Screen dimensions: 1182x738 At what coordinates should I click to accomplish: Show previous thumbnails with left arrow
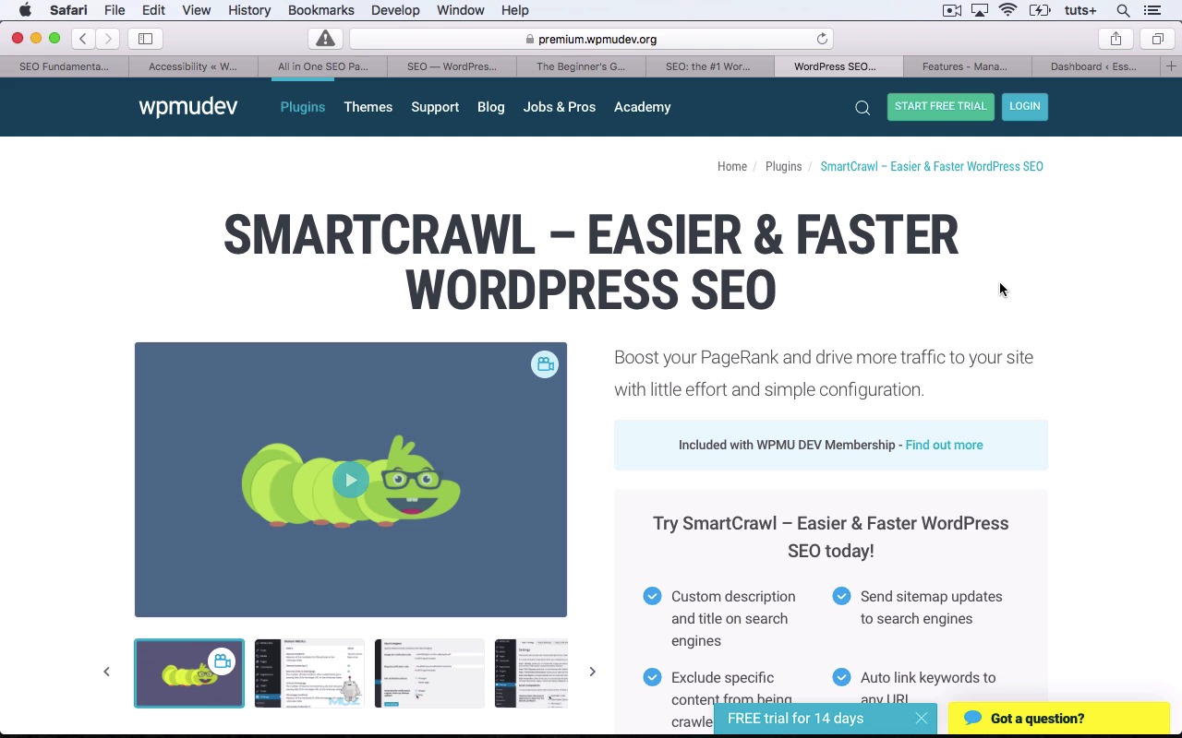click(106, 672)
